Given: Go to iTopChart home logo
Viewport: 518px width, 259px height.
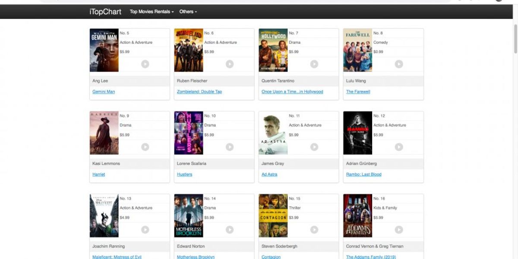Looking at the screenshot, I should tap(105, 12).
